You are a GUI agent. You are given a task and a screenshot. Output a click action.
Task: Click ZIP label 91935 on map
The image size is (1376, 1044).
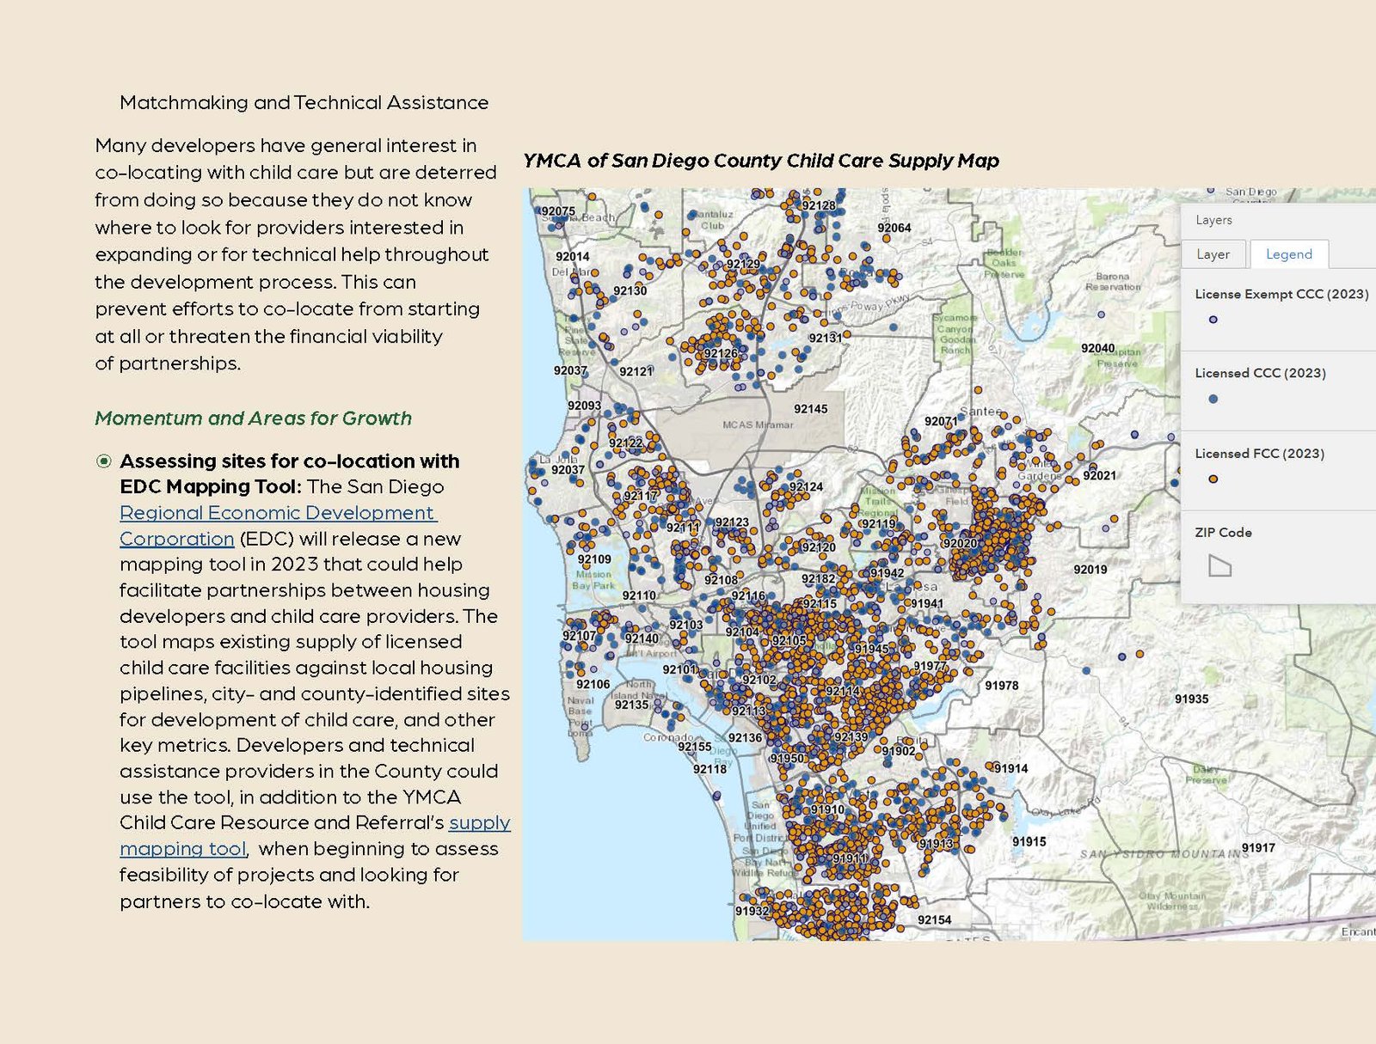point(1191,699)
